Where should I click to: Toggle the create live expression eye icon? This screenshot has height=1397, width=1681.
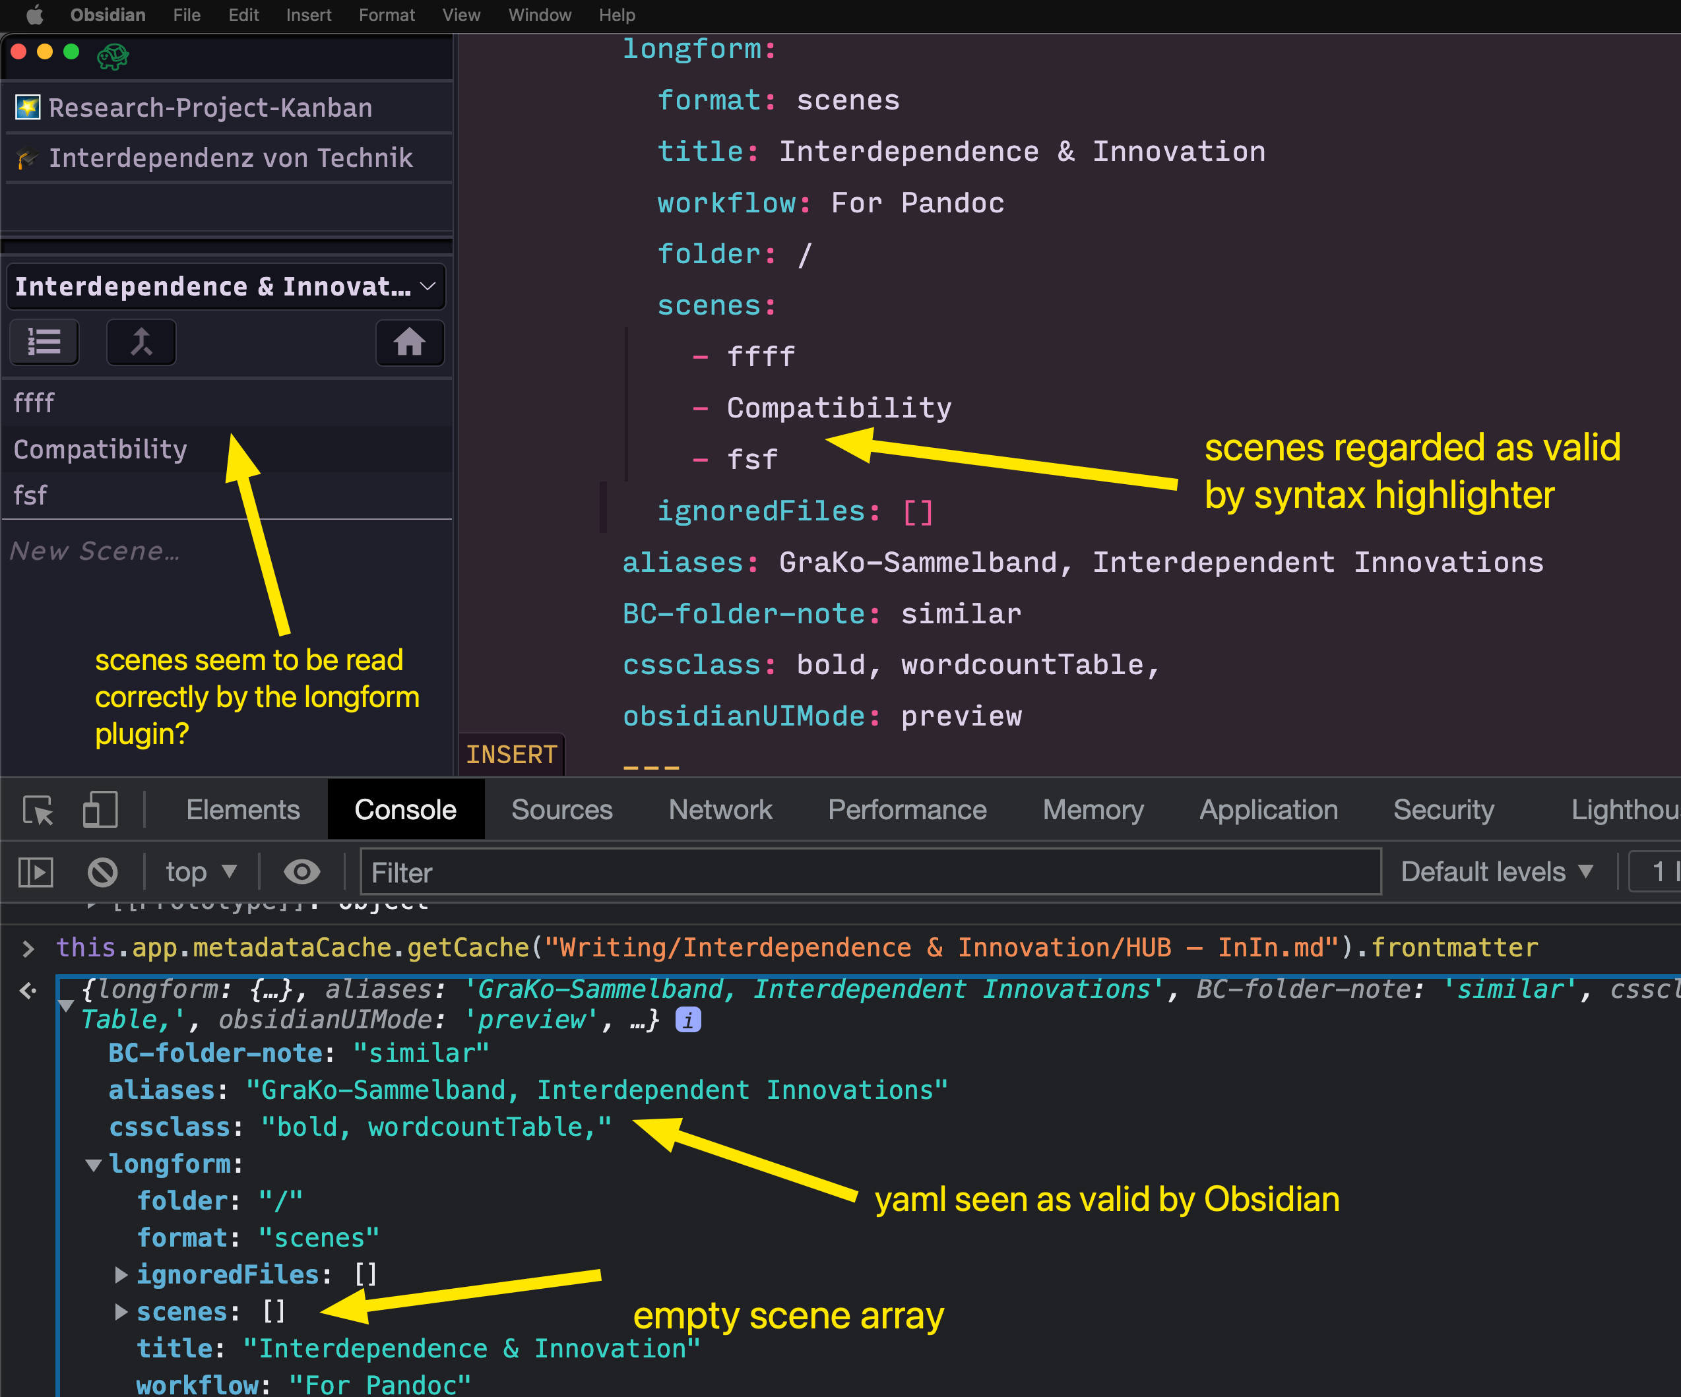(301, 871)
